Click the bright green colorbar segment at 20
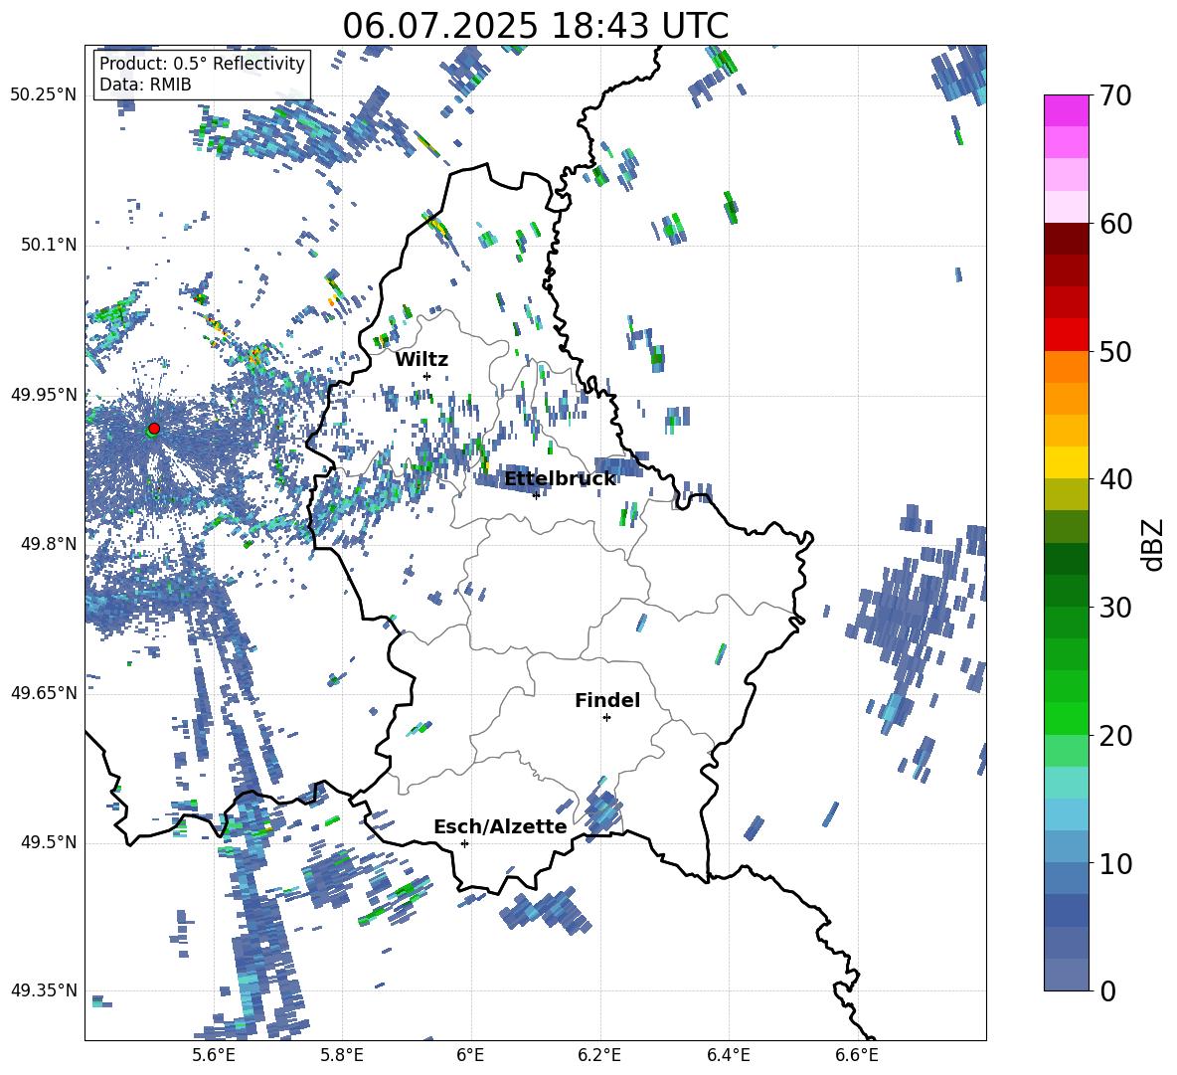1177x1075 pixels. (x=1066, y=718)
